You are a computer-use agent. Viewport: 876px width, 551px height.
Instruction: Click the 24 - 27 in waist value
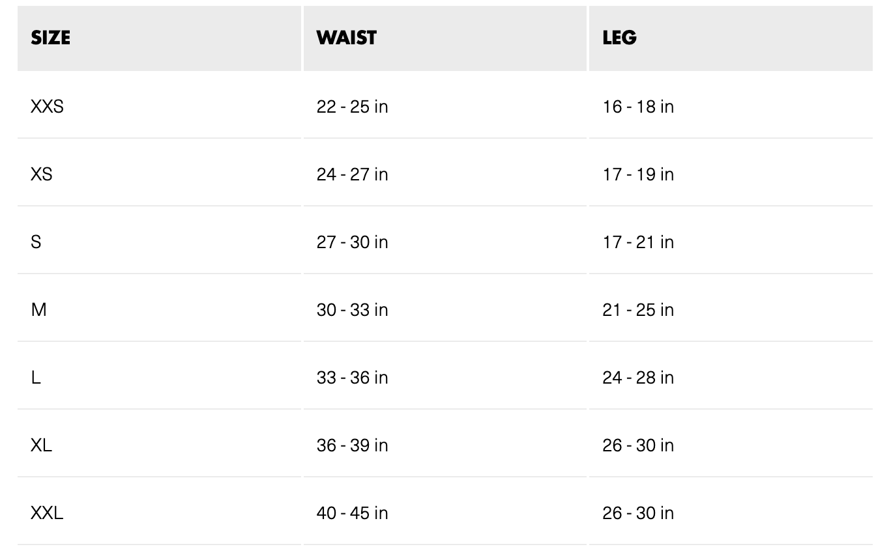click(x=352, y=174)
